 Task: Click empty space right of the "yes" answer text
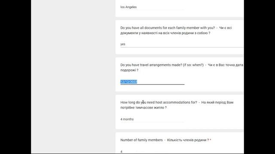tap(184, 44)
